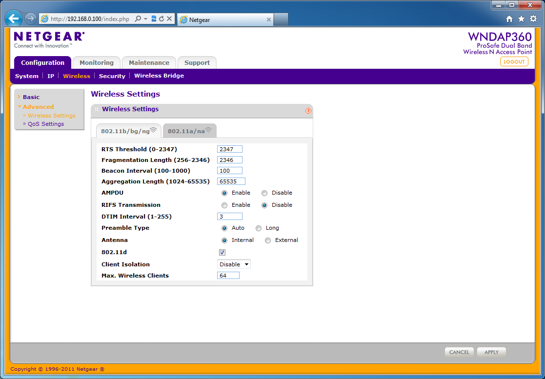Select the Wireless submenu
The width and height of the screenshot is (545, 379).
pos(77,76)
